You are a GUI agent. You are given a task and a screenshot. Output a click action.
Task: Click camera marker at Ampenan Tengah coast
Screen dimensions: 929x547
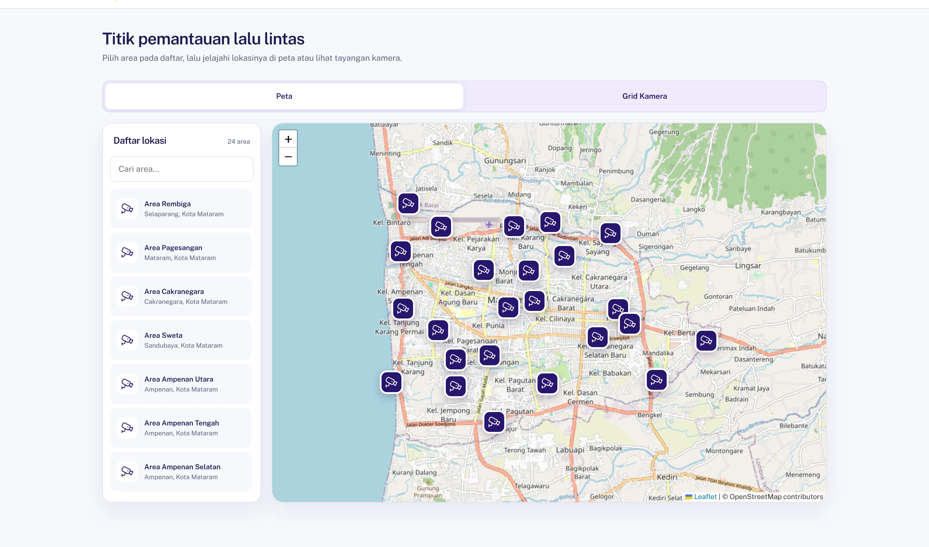point(400,251)
